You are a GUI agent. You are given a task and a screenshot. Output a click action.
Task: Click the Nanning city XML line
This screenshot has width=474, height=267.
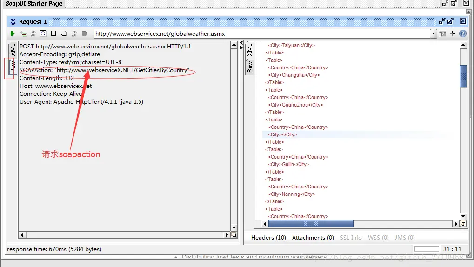pyautogui.click(x=291, y=194)
